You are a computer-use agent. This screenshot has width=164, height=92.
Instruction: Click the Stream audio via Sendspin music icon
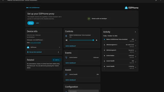click(89, 19)
